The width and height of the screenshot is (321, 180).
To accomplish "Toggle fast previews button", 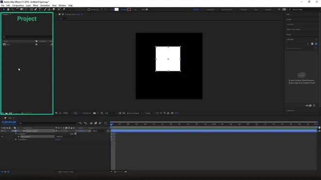I will (x=161, y=113).
